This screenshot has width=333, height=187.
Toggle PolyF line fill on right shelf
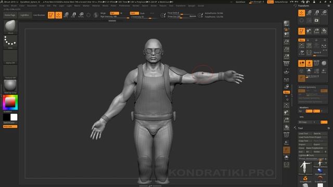coord(287,135)
